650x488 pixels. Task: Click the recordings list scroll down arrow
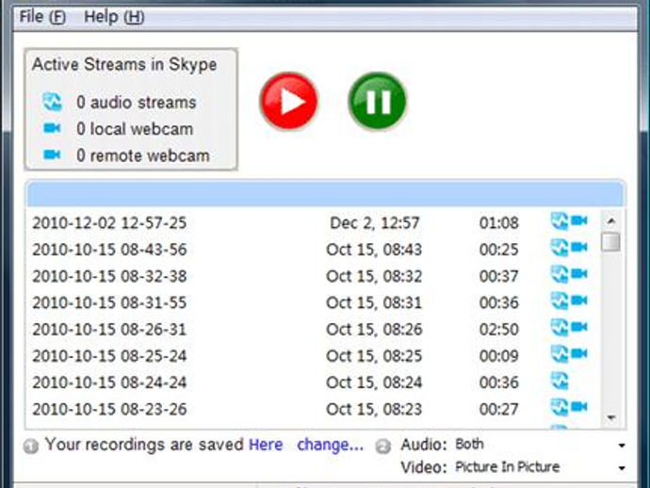(611, 417)
